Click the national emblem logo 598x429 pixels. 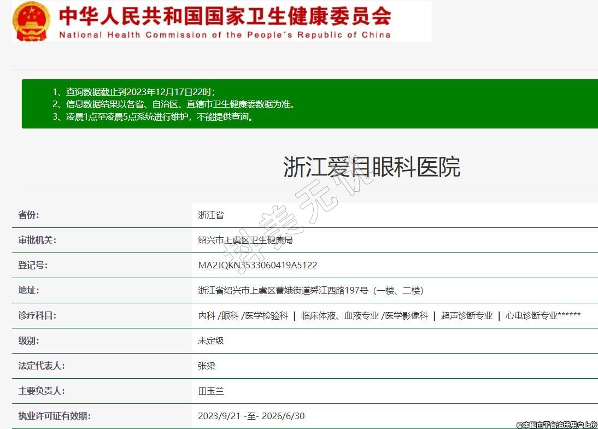[x=31, y=21]
